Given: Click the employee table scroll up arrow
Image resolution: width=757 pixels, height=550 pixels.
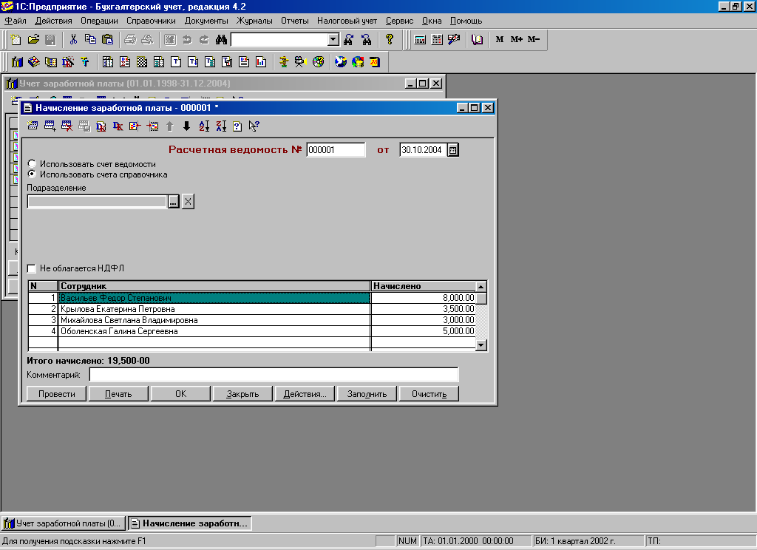Looking at the screenshot, I should pyautogui.click(x=481, y=286).
